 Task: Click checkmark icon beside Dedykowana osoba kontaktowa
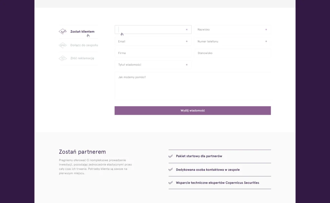coord(170,169)
